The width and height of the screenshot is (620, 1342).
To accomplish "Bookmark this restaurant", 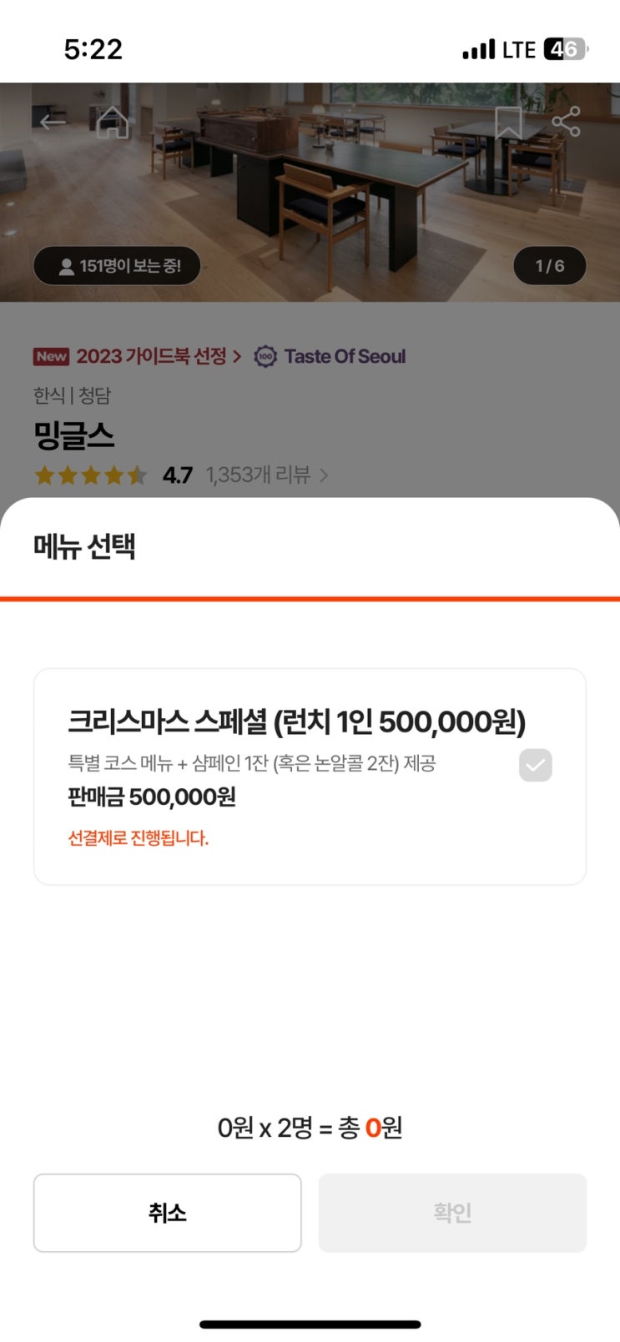I will (508, 123).
